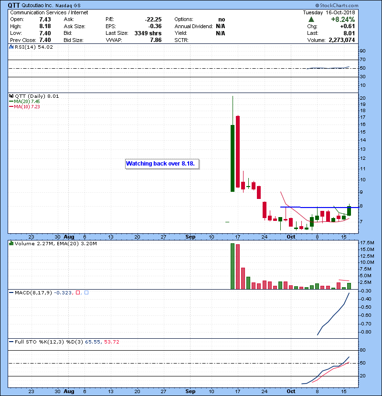Click the -0.80 label on MACD scale

[x=365, y=332]
